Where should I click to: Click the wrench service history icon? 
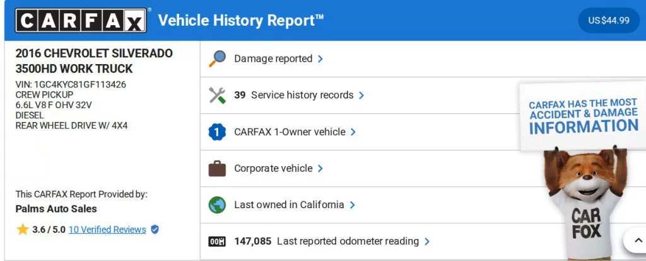pos(217,96)
